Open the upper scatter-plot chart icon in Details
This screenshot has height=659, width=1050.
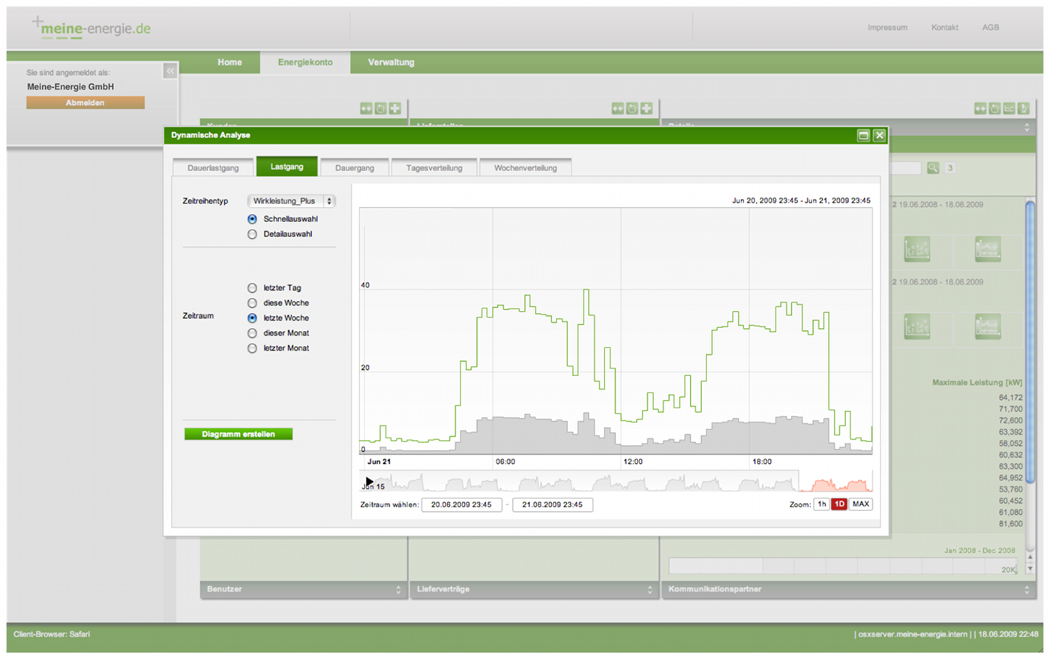click(x=916, y=249)
